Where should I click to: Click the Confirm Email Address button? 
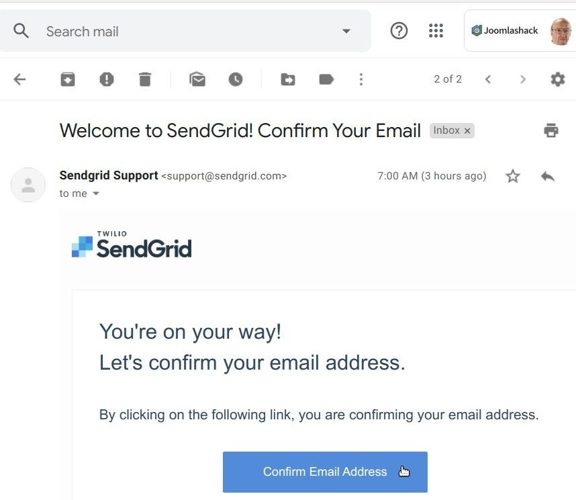(x=325, y=472)
